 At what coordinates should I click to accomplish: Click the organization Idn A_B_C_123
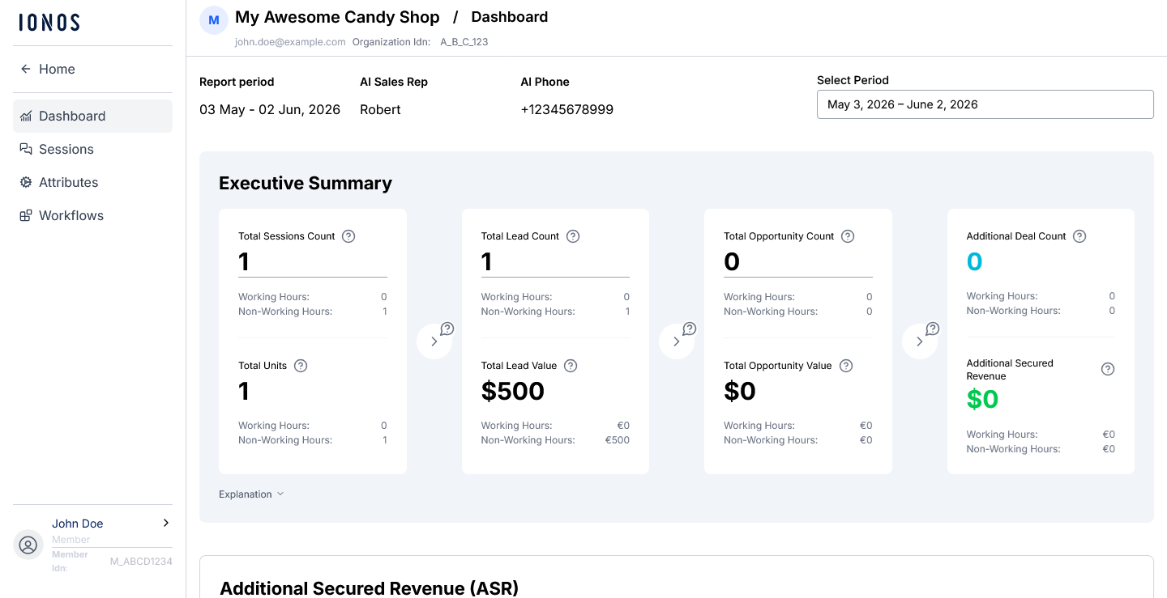(x=464, y=42)
